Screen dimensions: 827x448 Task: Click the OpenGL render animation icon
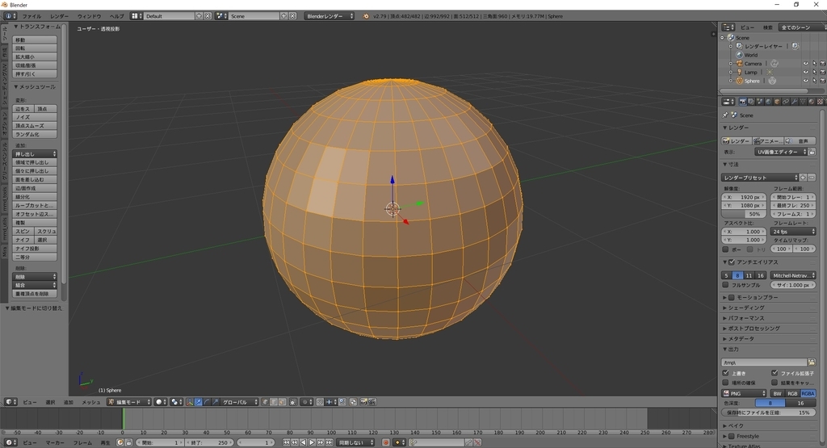click(372, 402)
